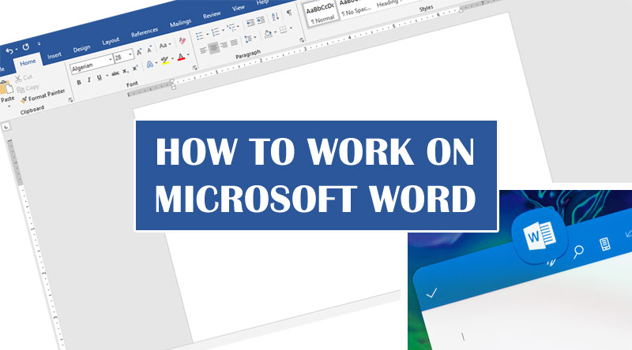Open the Customize Quick Access Toolbar arrow
632x350 pixels.
tap(39, 43)
